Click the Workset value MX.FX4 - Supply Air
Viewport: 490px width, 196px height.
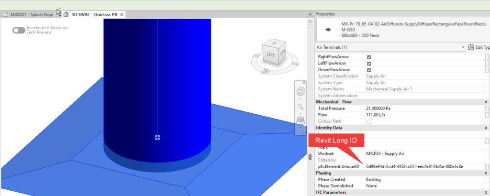(386, 154)
